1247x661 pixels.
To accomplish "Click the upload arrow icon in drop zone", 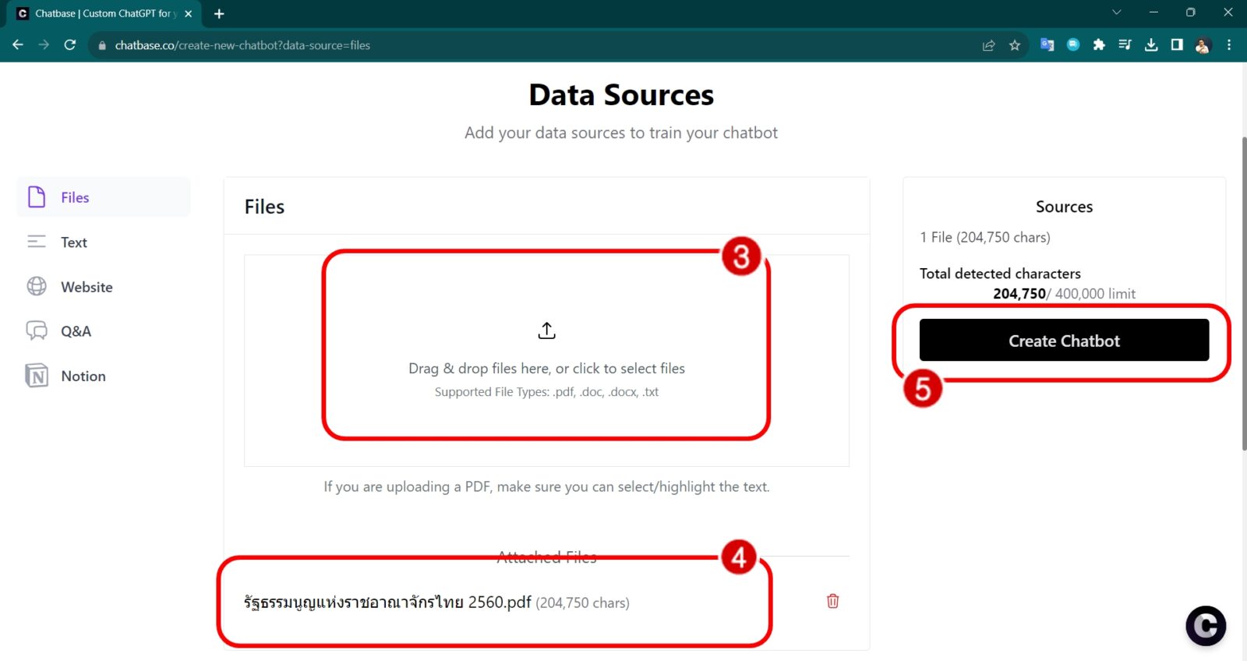I will pos(546,331).
